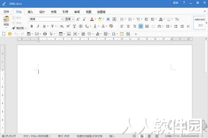Switch to the 视图 tab

click(88, 12)
